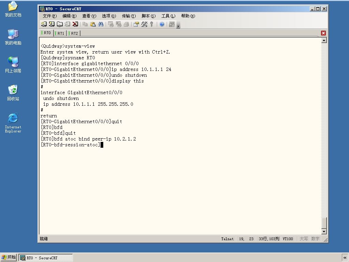Switch to the RT0 session tab
This screenshot has width=349, height=262.
pyautogui.click(x=46, y=33)
